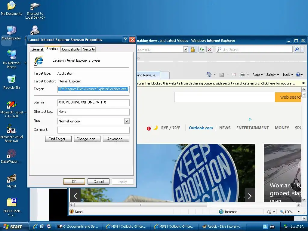Open the Print button dropdown arrow
Viewport: 308px width, 231px height.
[248, 75]
